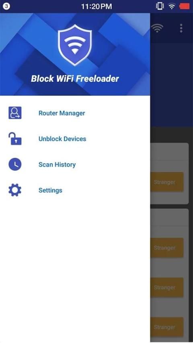
Task: Tap the dimmed WiFi icon in app toolbar
Action: click(x=157, y=28)
